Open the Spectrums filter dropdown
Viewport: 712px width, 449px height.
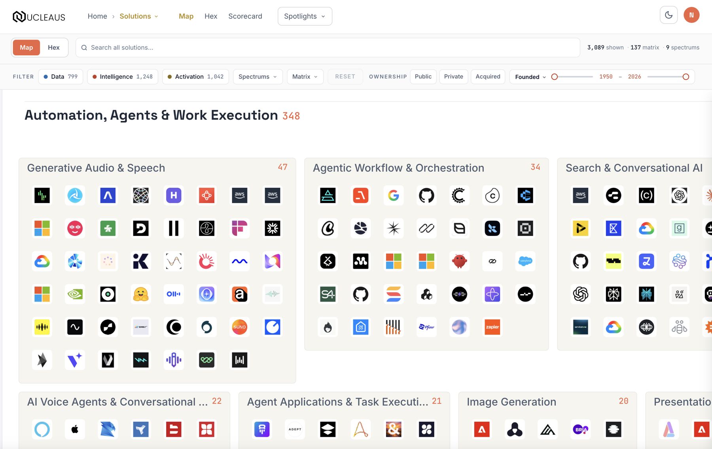click(x=258, y=77)
